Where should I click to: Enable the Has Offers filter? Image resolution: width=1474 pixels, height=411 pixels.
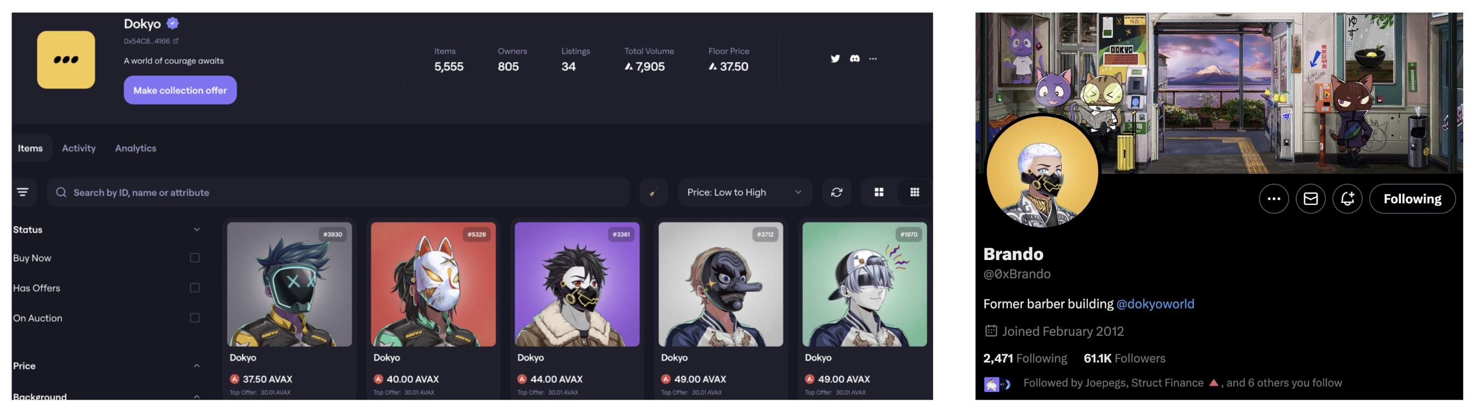coord(195,287)
